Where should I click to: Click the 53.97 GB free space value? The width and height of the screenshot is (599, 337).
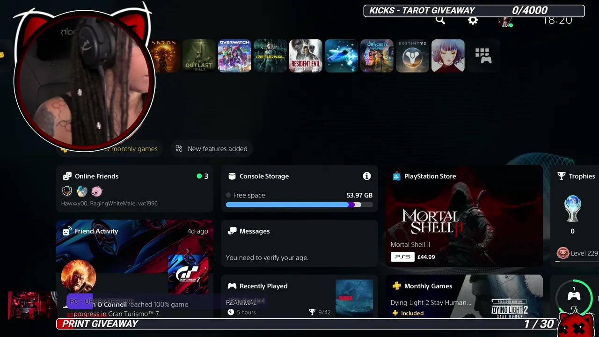tap(359, 195)
